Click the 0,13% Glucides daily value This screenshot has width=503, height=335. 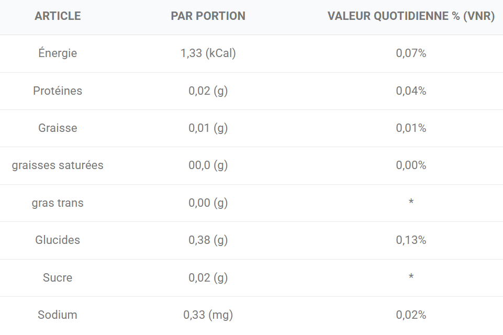click(x=411, y=240)
